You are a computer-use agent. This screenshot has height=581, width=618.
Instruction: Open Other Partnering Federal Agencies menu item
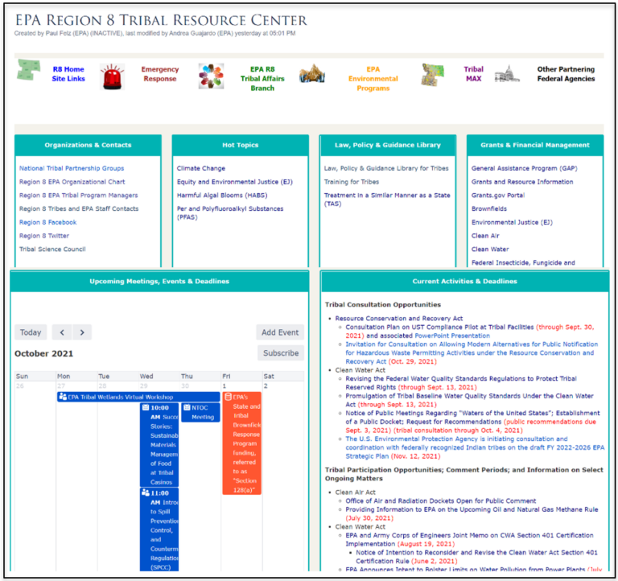[566, 74]
